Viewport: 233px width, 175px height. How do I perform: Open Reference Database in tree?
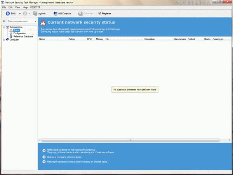pyautogui.click(x=23, y=37)
